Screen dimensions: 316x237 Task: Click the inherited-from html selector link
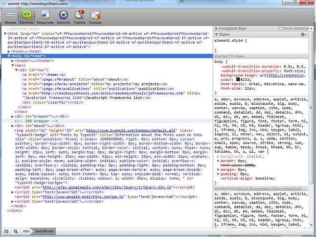pos(269,189)
